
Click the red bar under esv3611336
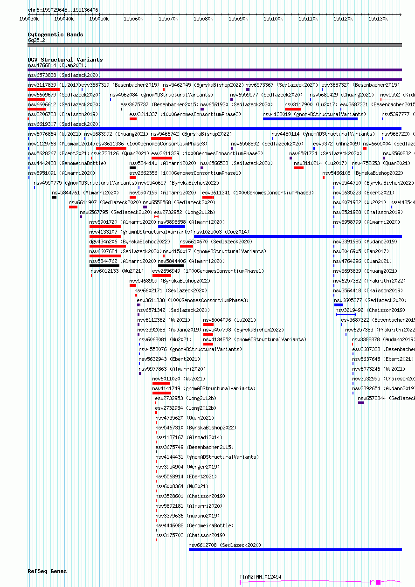point(111,148)
